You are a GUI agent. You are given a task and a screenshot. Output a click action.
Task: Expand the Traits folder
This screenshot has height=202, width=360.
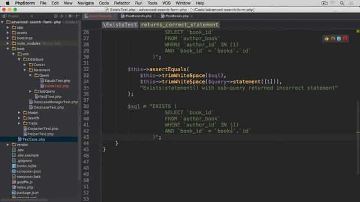coord(19,123)
